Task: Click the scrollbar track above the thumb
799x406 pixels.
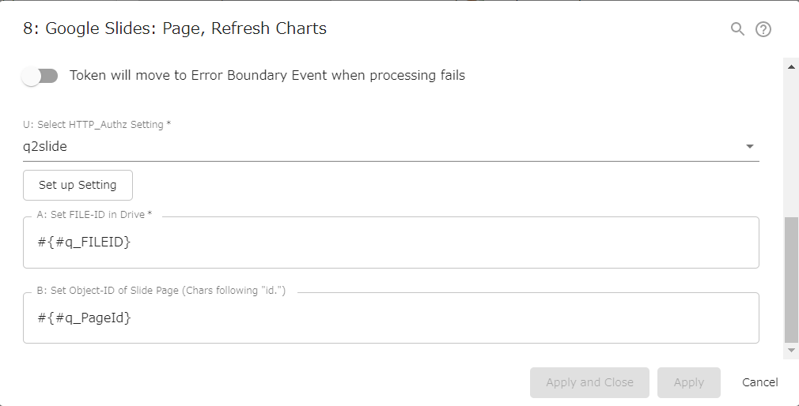Action: (791, 142)
